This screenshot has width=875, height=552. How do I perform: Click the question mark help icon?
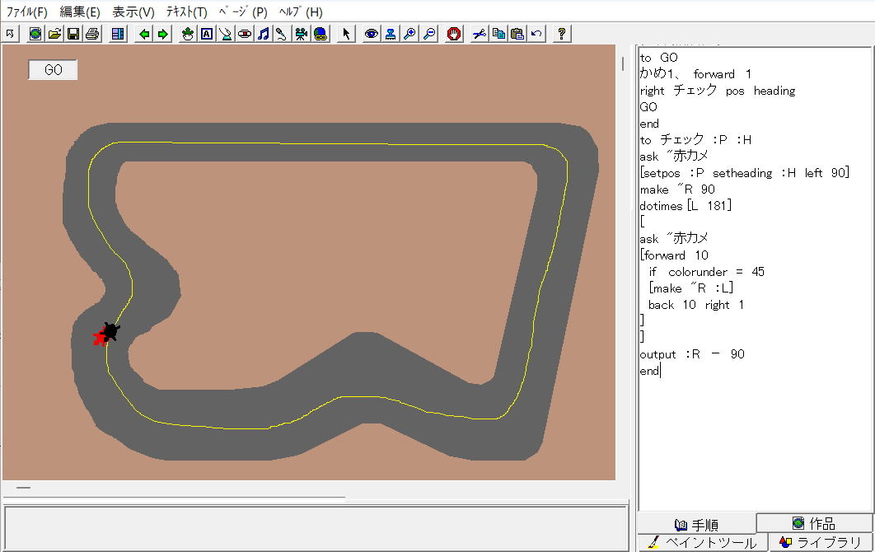(561, 34)
